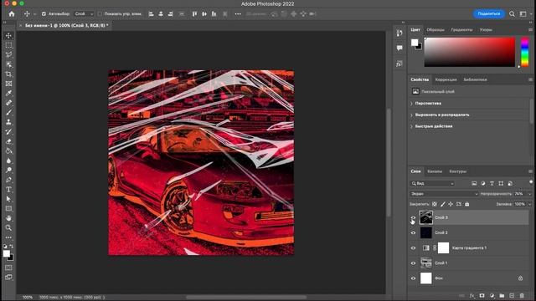Delete layer using trash icon
This screenshot has width=536, height=301.
coord(522,295)
